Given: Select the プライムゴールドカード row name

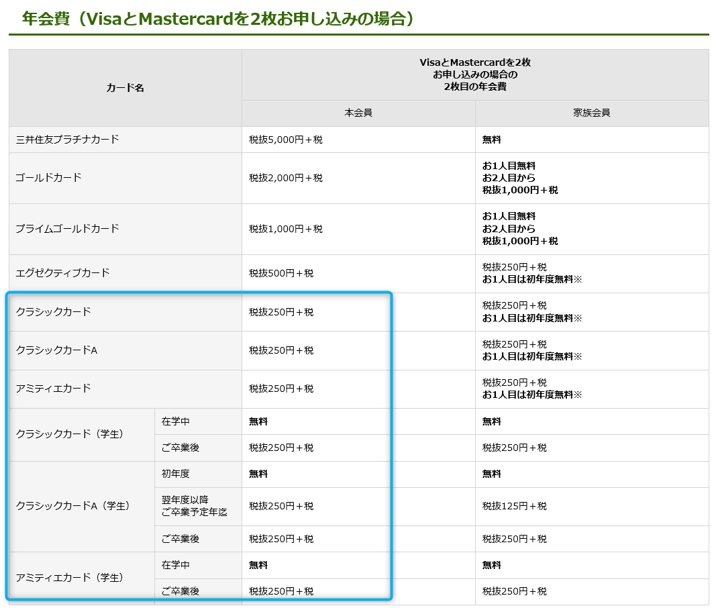Looking at the screenshot, I should point(67,228).
